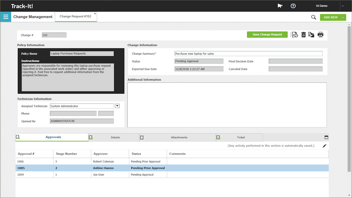Expand the Assigned Technician dropdown

pyautogui.click(x=117, y=106)
